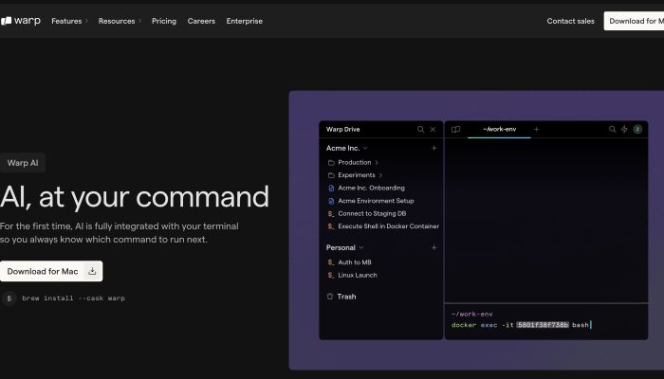Search Warp Drive with magnifier icon
The image size is (664, 379).
pos(420,130)
